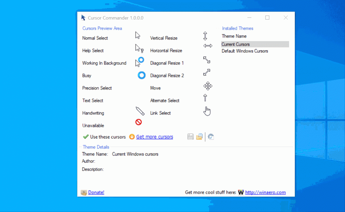Viewport: 345px width, 212px height.
Task: Click the green checkmark apply icon
Action: (86, 137)
